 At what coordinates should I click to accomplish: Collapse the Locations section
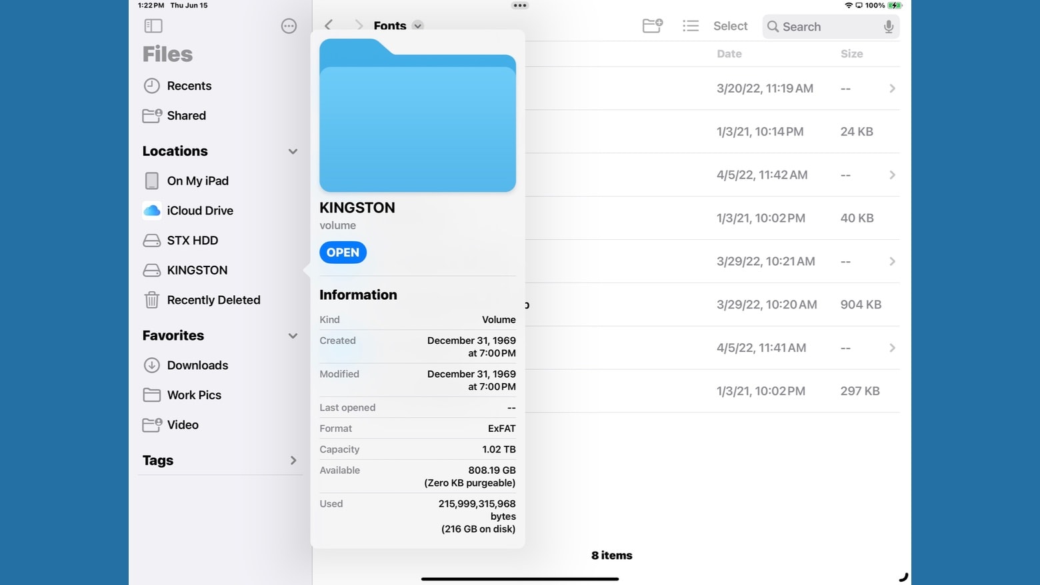click(293, 151)
